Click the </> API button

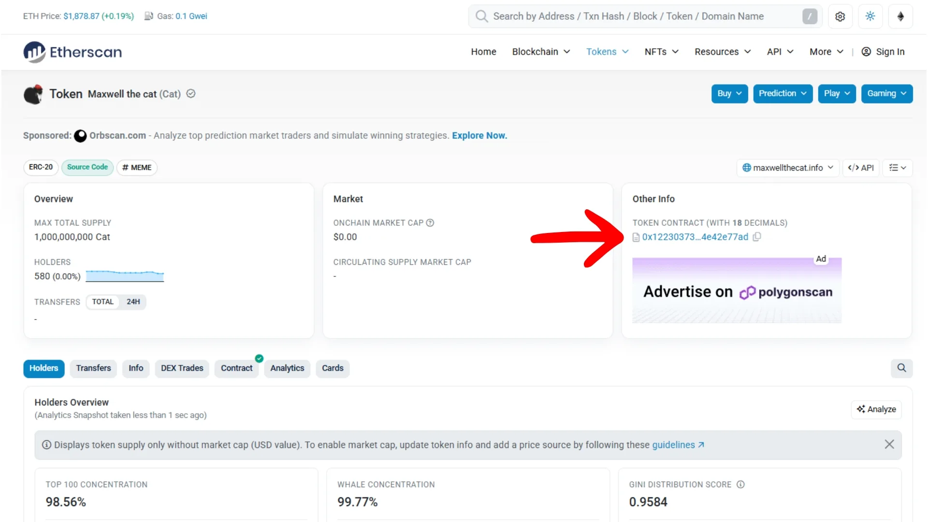point(861,168)
